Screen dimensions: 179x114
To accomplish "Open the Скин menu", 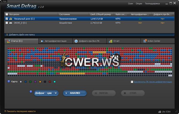I will 130,4.
